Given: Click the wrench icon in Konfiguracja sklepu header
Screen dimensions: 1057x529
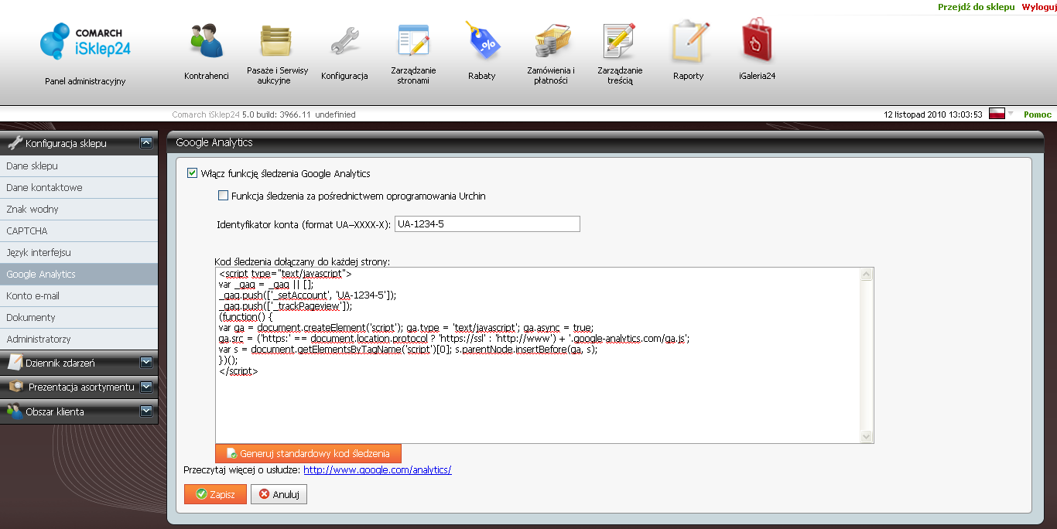Looking at the screenshot, I should click(x=15, y=142).
